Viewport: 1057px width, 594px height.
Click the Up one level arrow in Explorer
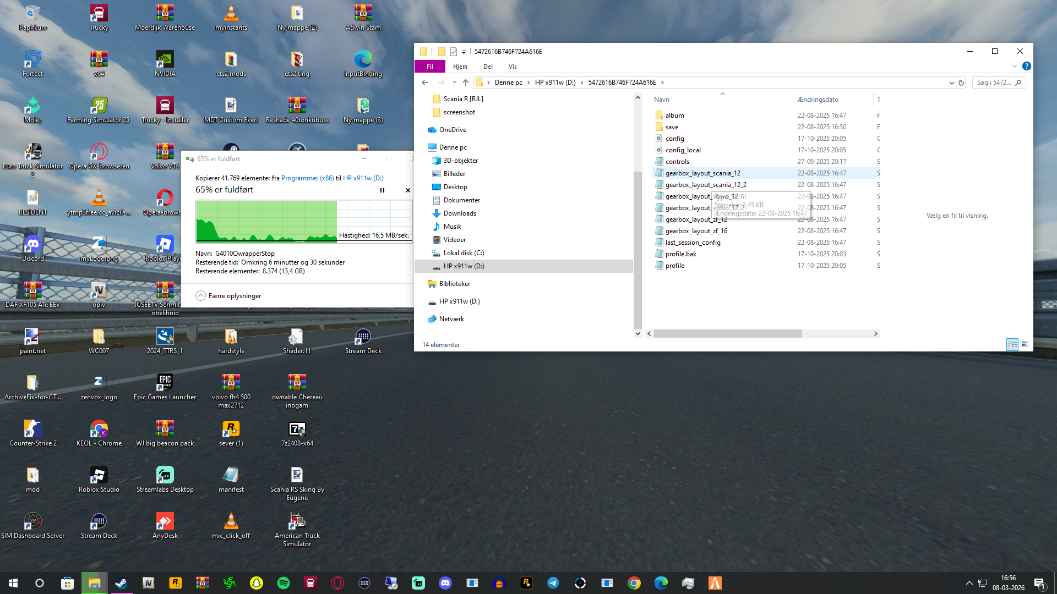[x=466, y=82]
